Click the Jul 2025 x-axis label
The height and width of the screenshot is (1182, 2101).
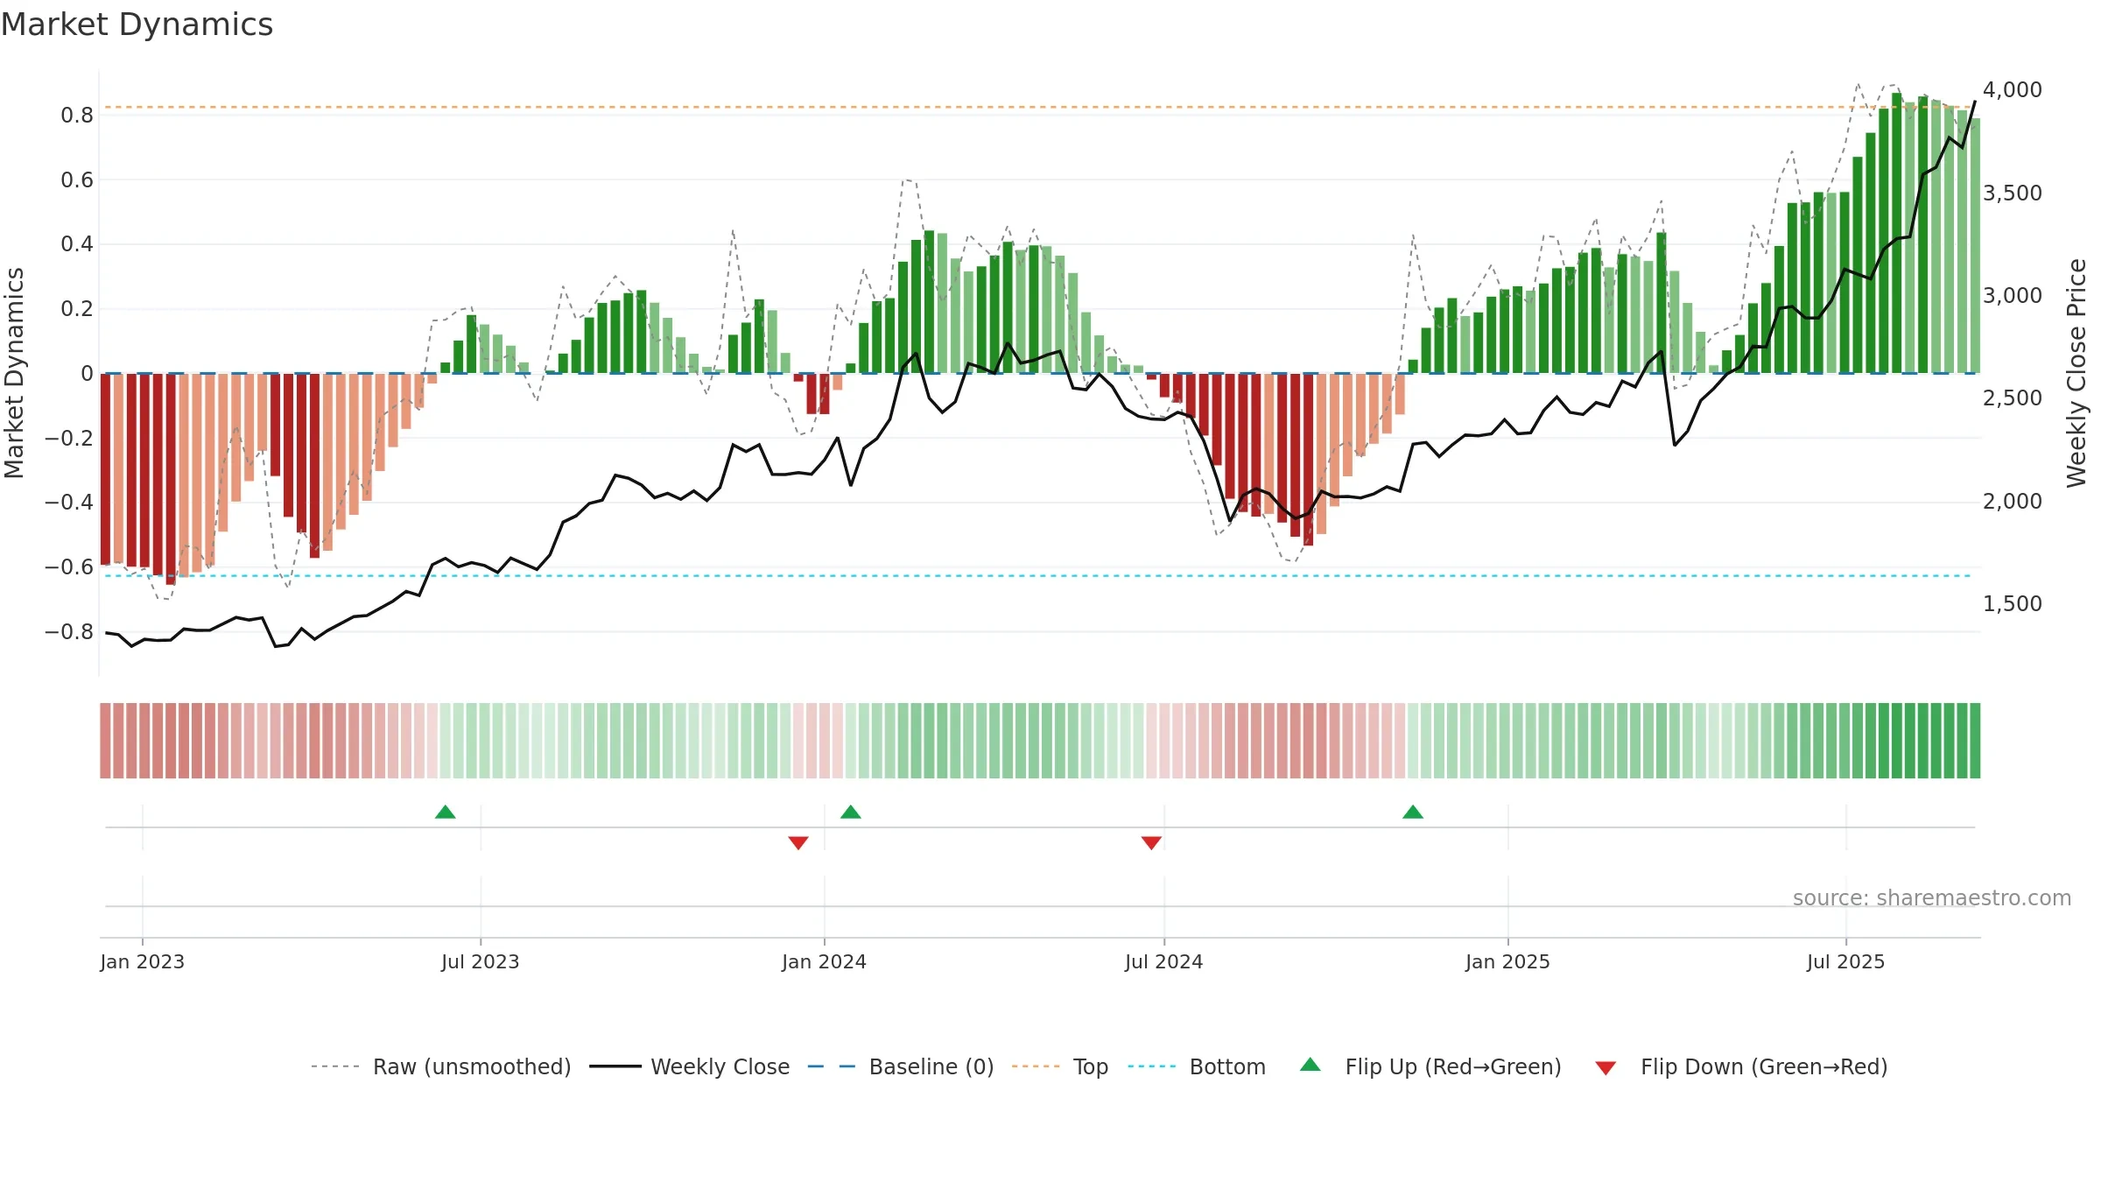pos(1846,961)
